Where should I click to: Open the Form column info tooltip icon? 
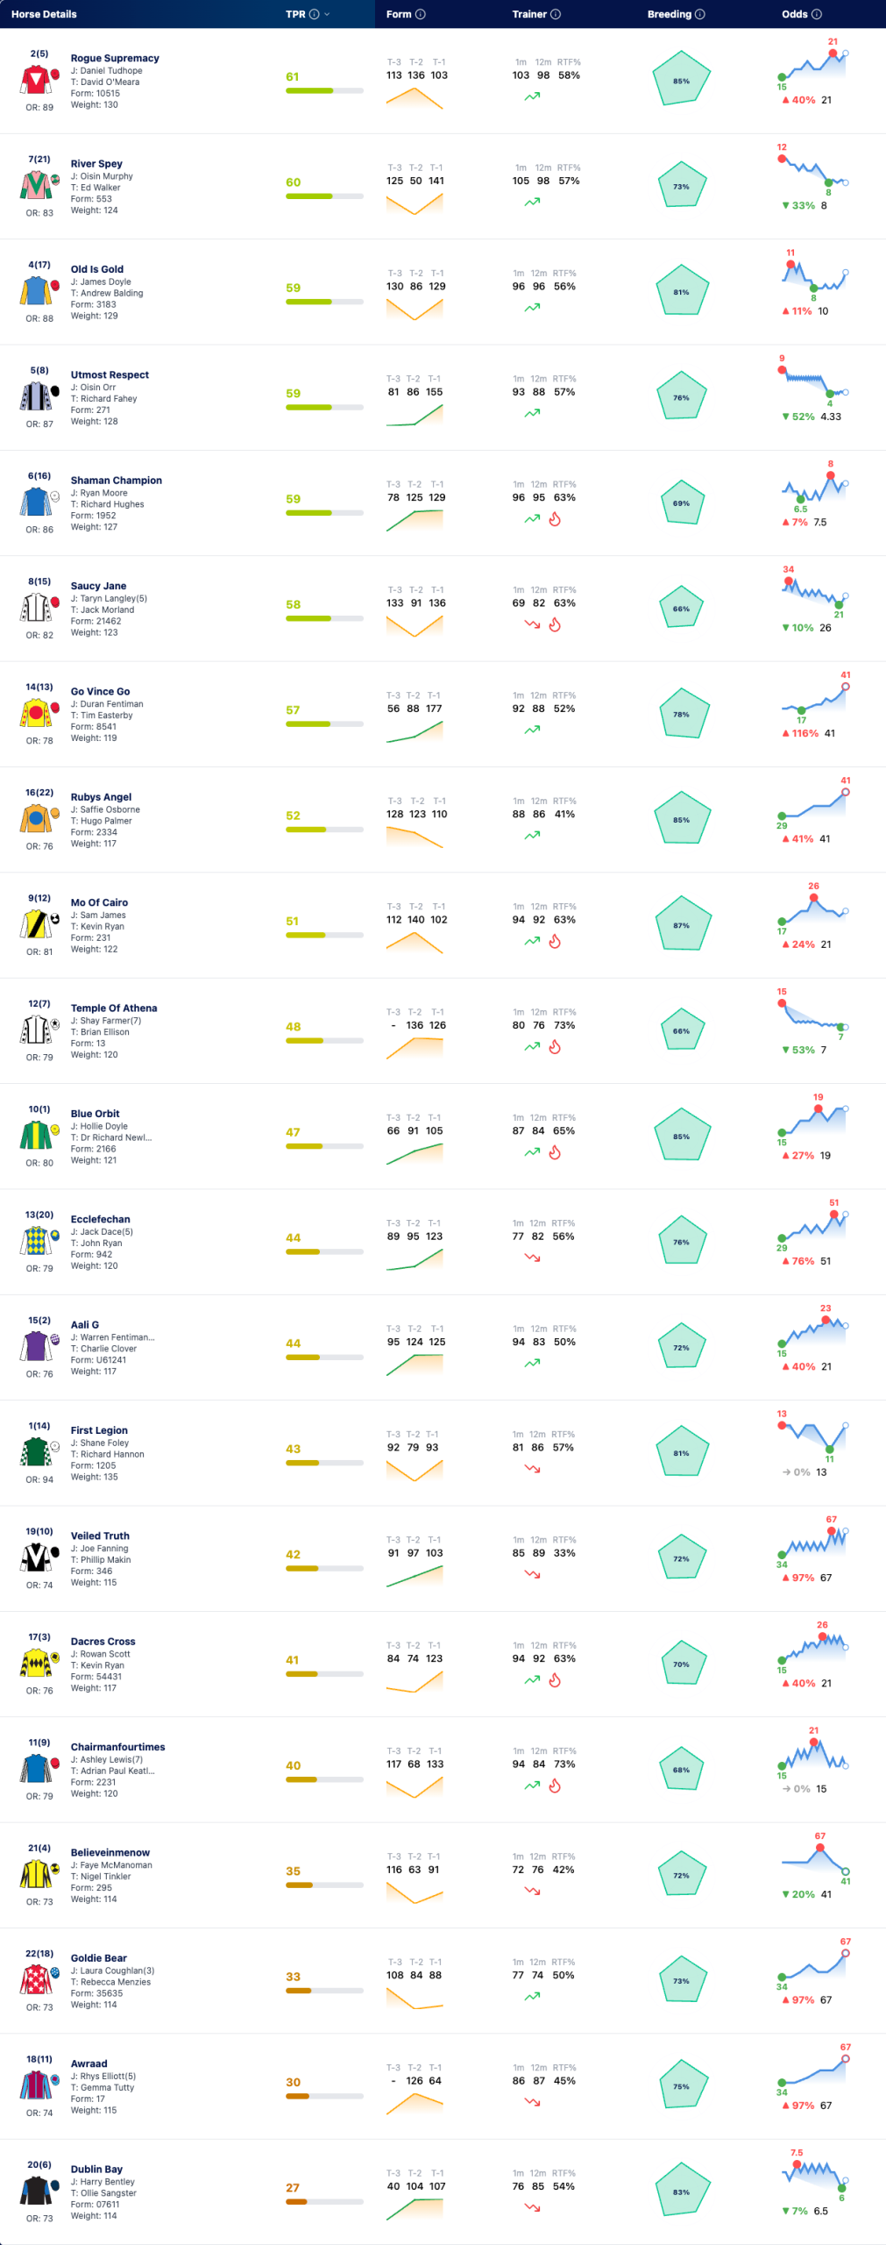tap(421, 14)
